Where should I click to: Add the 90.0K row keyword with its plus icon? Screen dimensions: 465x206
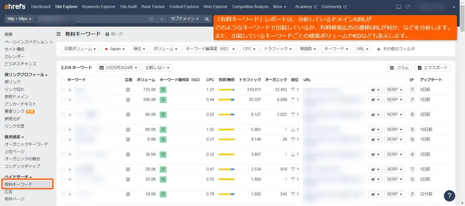click(70, 114)
